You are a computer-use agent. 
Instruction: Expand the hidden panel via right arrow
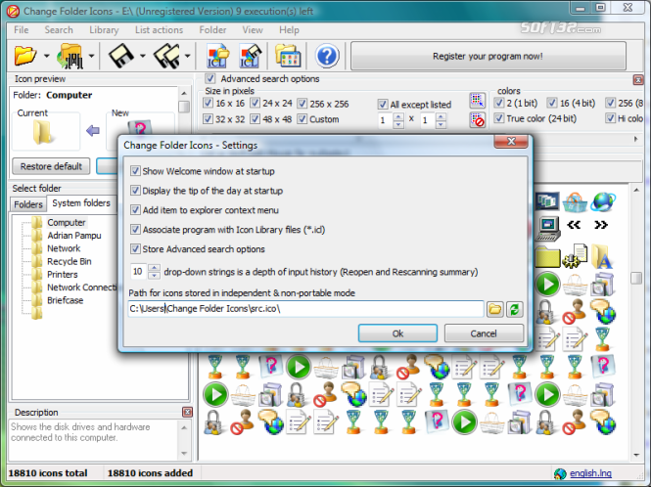point(635,139)
